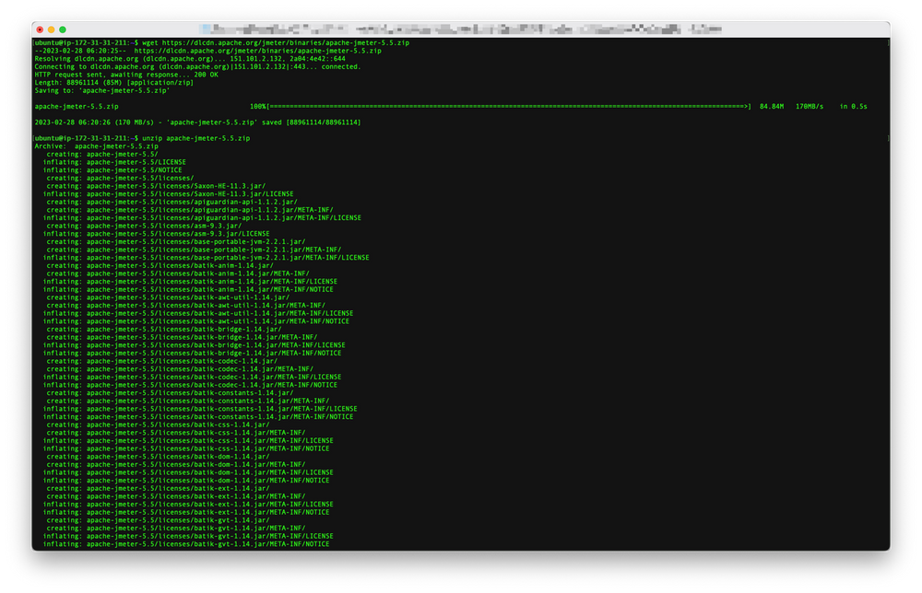922x593 pixels.
Task: Click the 'apiguardian-api-1.1.2.jar/META-INF/LICENSE' line
Action: tap(202, 218)
